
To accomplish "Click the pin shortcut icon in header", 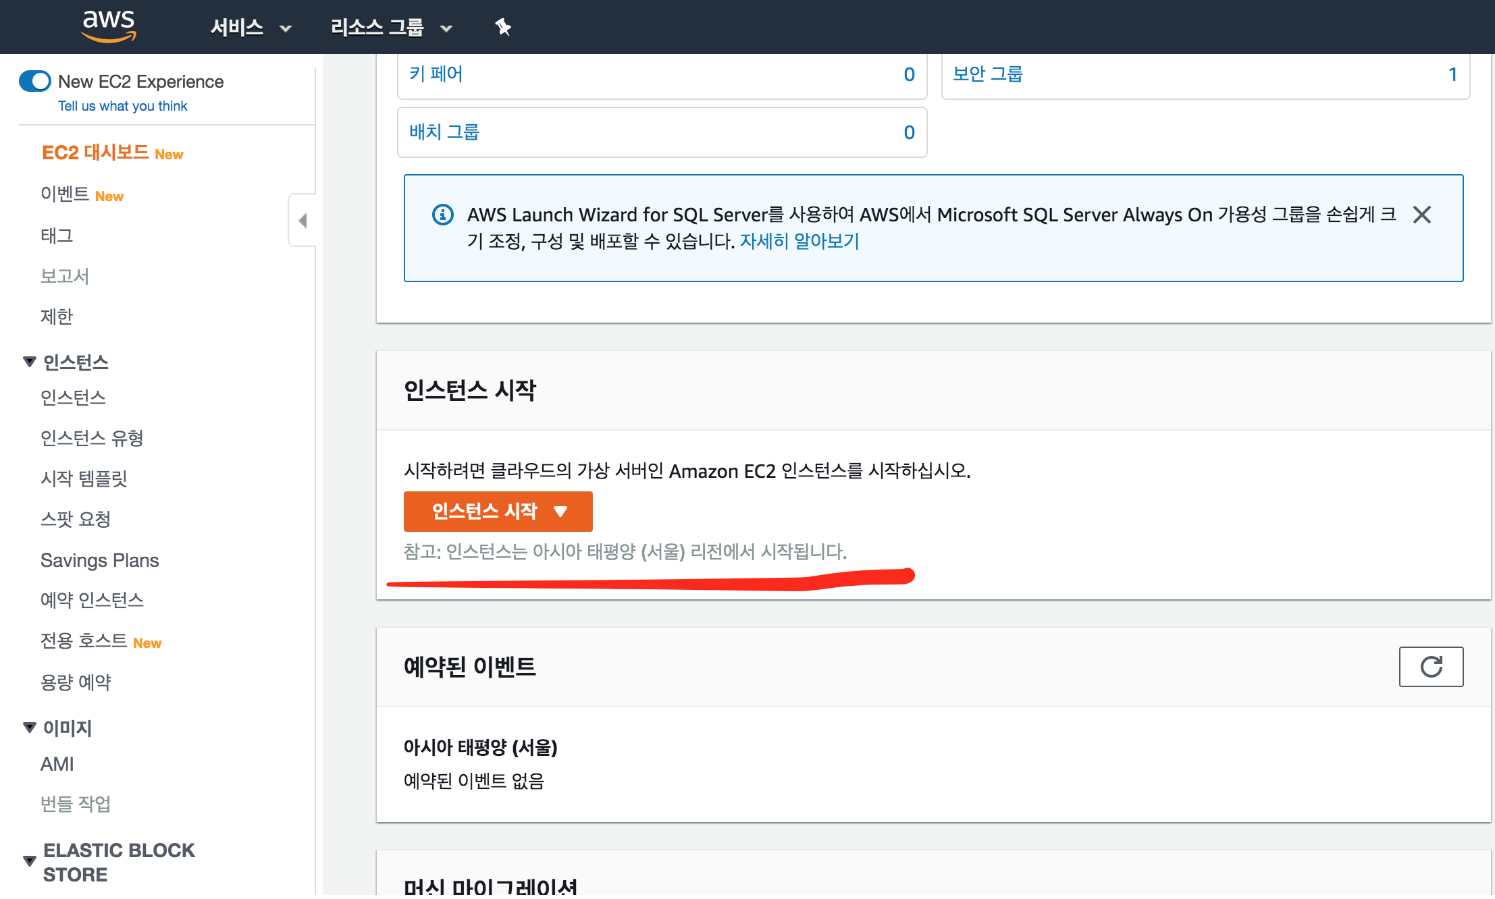I will click(x=503, y=27).
